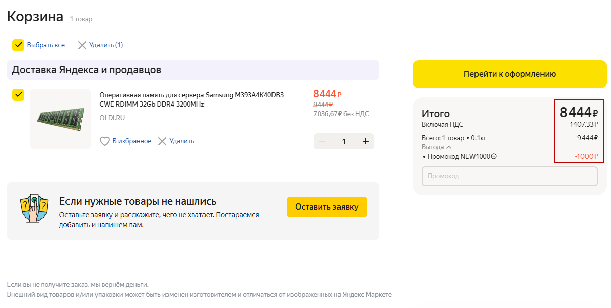Click the quantity value field showing 1
This screenshot has height=308, width=611.
(x=344, y=141)
